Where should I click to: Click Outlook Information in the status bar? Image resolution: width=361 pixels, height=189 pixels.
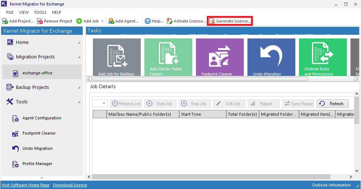[x=331, y=185]
